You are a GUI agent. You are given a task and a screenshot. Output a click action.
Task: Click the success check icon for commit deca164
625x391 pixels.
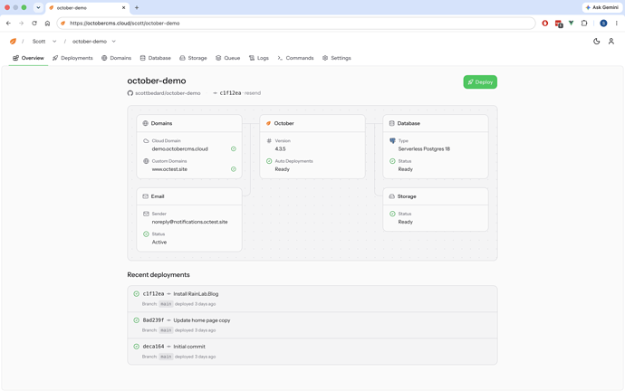[x=136, y=347]
